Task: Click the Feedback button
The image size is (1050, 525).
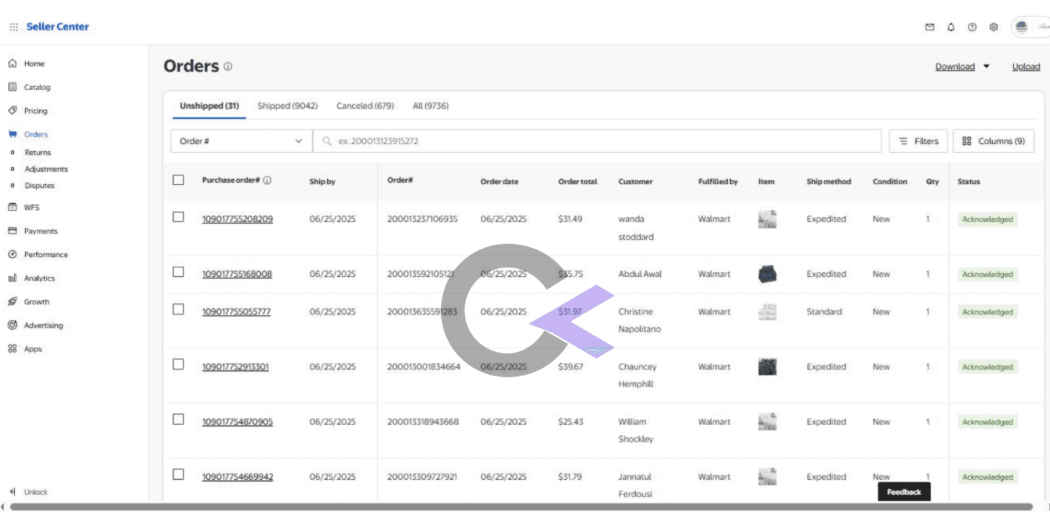Action: 904,492
